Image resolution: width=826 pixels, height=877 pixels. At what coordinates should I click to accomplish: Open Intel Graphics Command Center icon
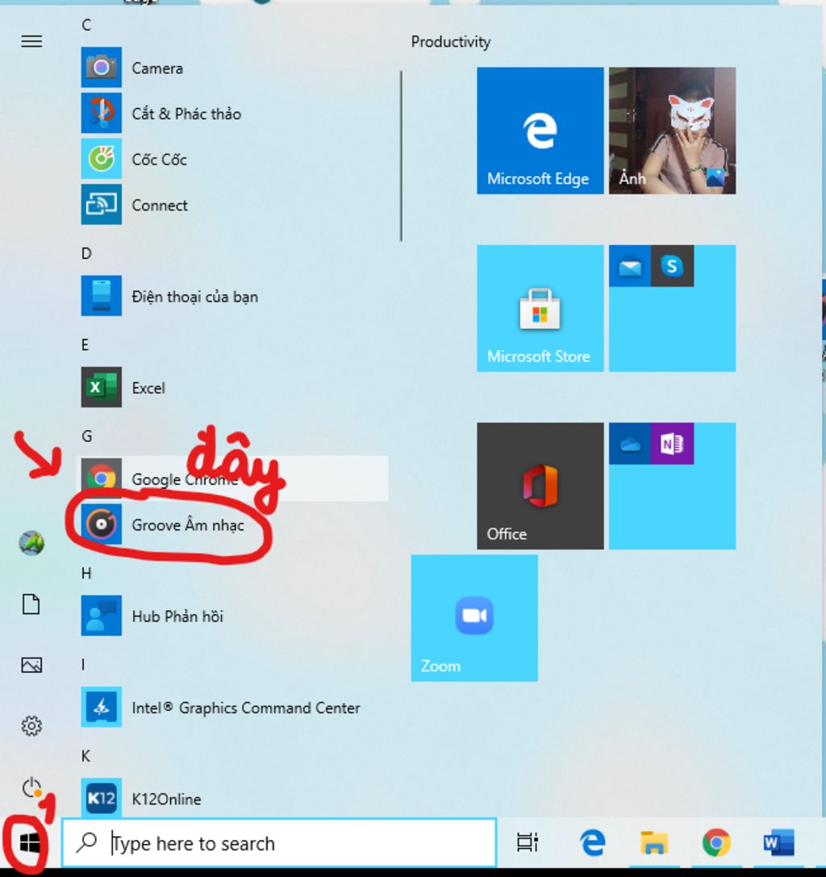pos(101,707)
